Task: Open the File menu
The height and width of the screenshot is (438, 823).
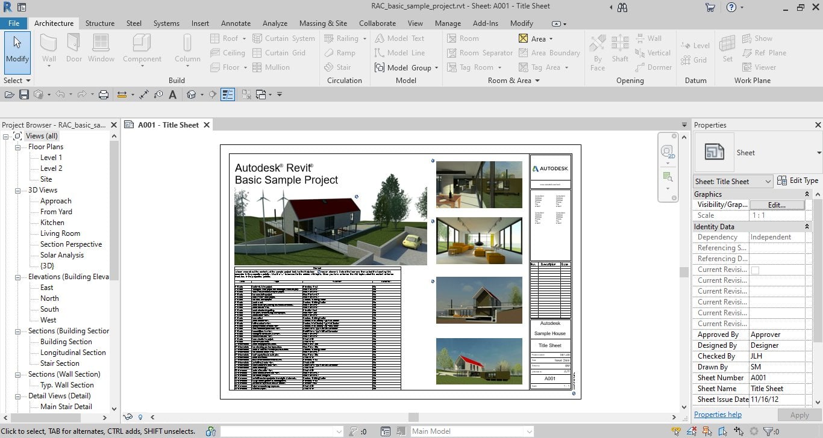Action: [x=14, y=23]
